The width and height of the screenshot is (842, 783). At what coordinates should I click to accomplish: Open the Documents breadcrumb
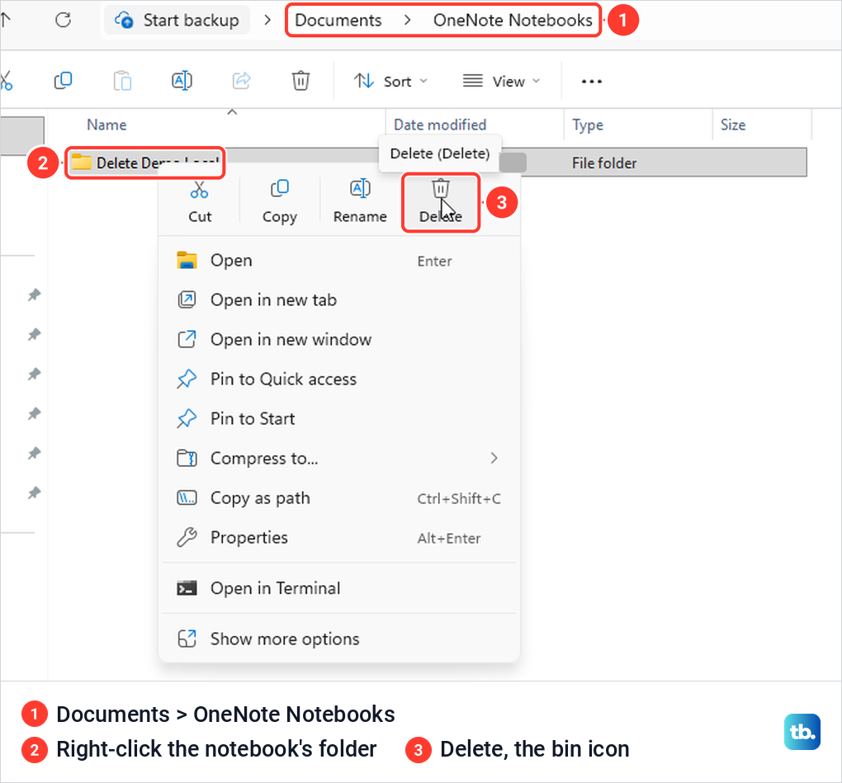tap(338, 21)
